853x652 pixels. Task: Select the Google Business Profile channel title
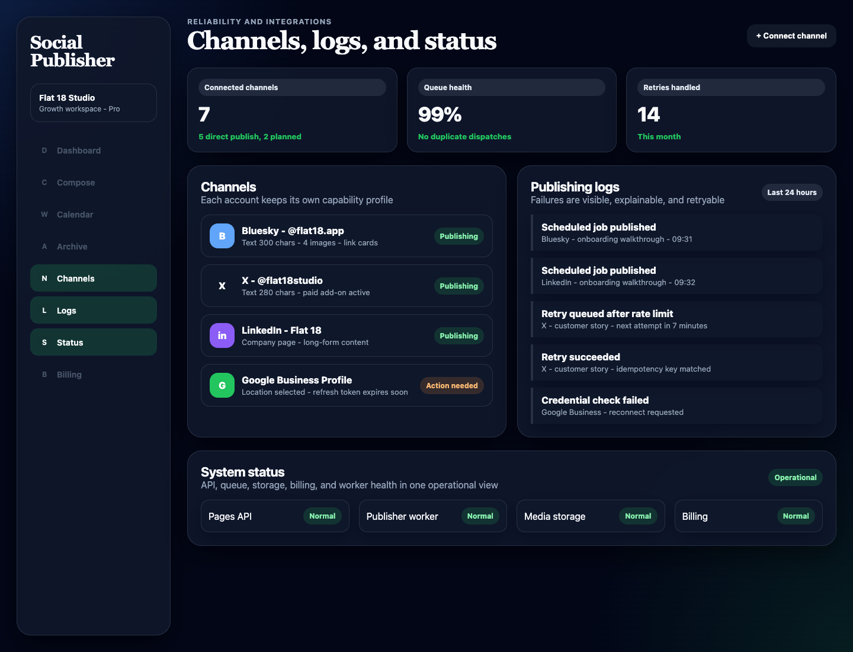point(297,380)
